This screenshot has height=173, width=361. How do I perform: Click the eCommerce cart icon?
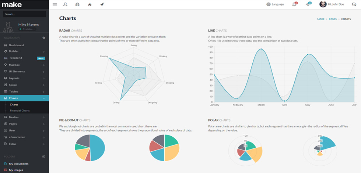[x=6, y=137]
